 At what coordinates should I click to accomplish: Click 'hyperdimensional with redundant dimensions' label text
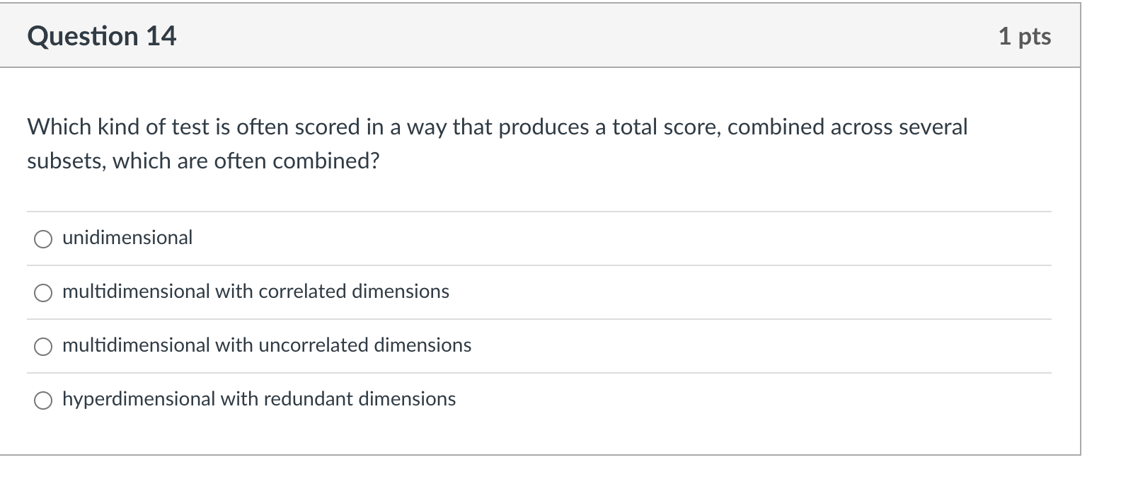click(259, 399)
